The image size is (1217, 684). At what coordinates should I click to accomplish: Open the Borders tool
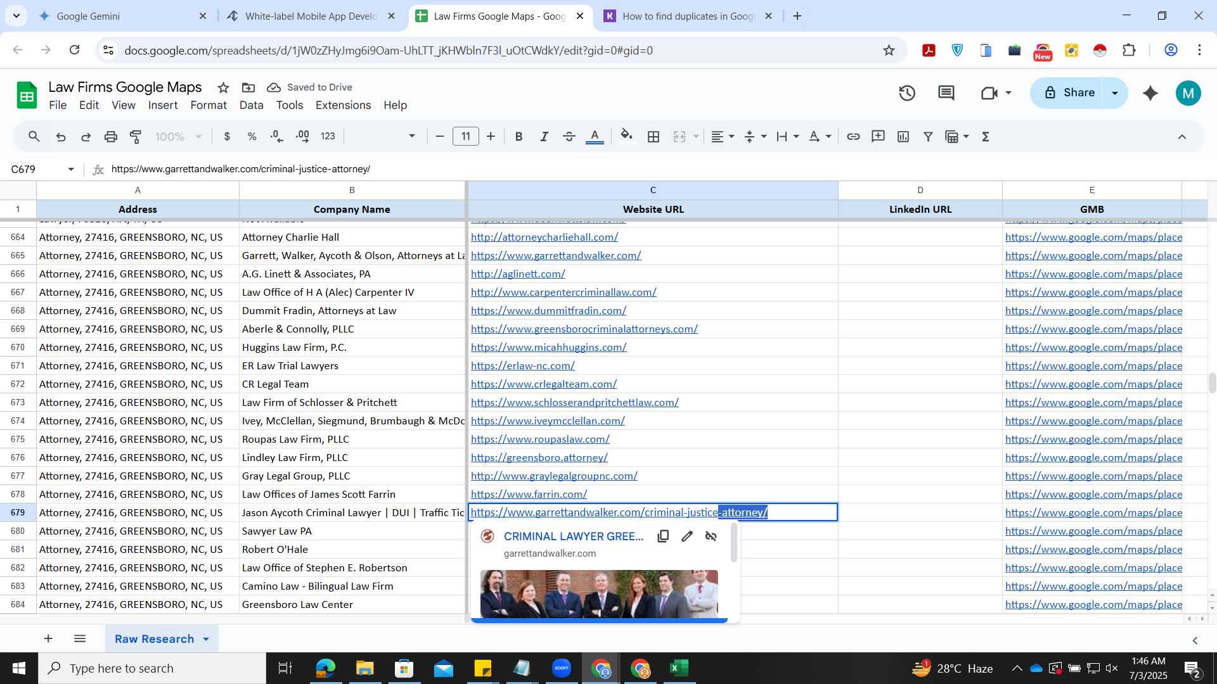coord(654,137)
